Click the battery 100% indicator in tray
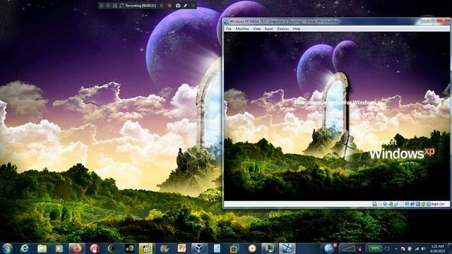 (375, 248)
